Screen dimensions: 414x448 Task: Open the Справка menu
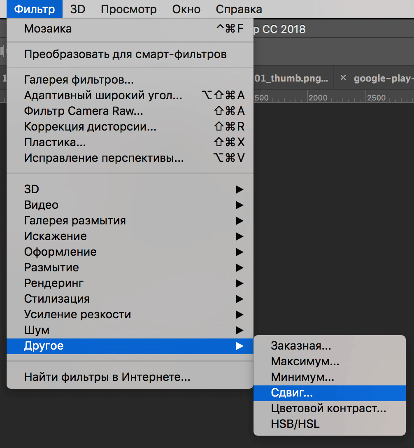239,9
